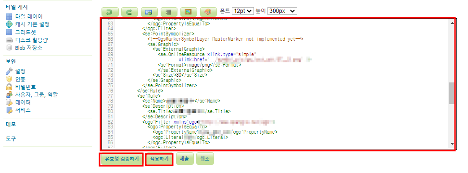Click line number 66 in gutter

coord(110,39)
